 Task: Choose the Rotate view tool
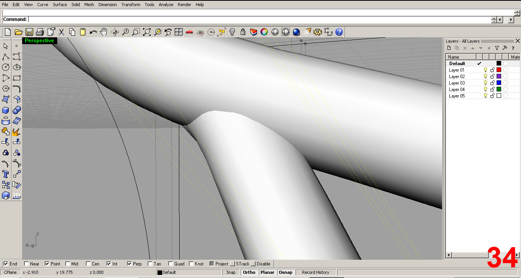(x=115, y=32)
